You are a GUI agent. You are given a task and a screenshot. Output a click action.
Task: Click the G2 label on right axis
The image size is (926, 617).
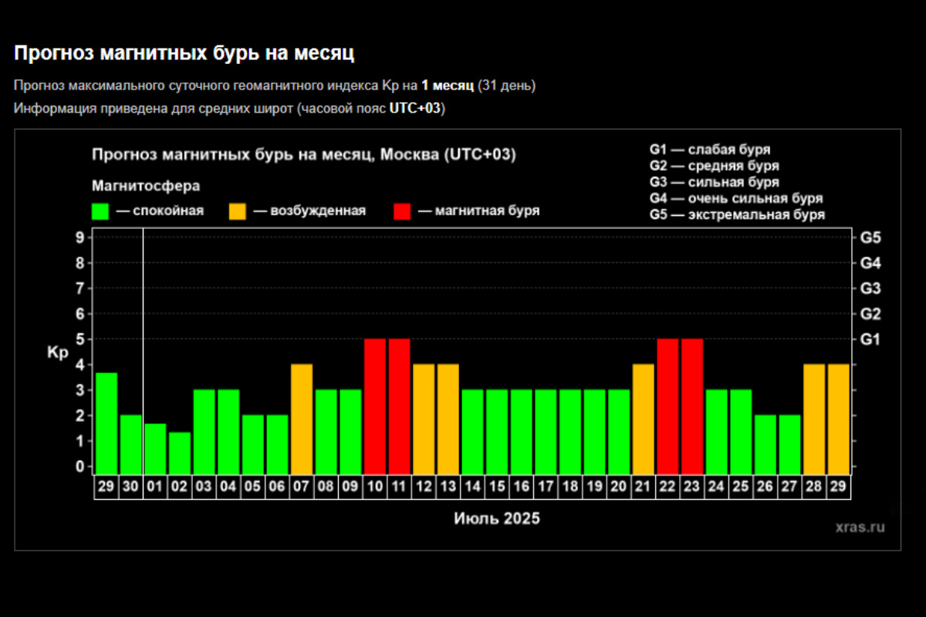click(x=871, y=314)
